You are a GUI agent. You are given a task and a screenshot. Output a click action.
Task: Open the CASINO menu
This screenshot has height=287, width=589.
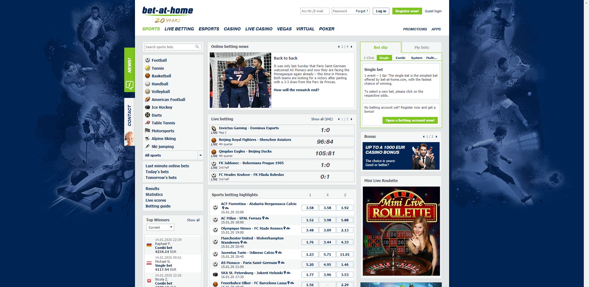click(x=232, y=29)
